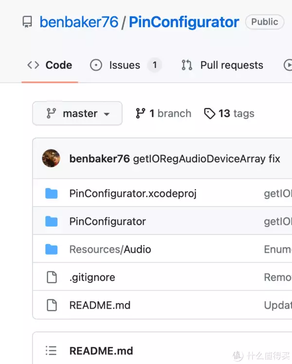This screenshot has height=364, width=292.
Task: Open commit message in .gitignore row
Action: [x=278, y=277]
